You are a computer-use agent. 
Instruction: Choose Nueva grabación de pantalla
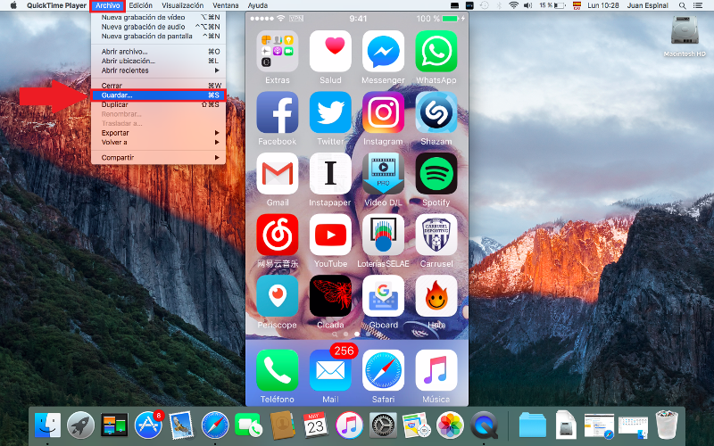(x=158, y=37)
